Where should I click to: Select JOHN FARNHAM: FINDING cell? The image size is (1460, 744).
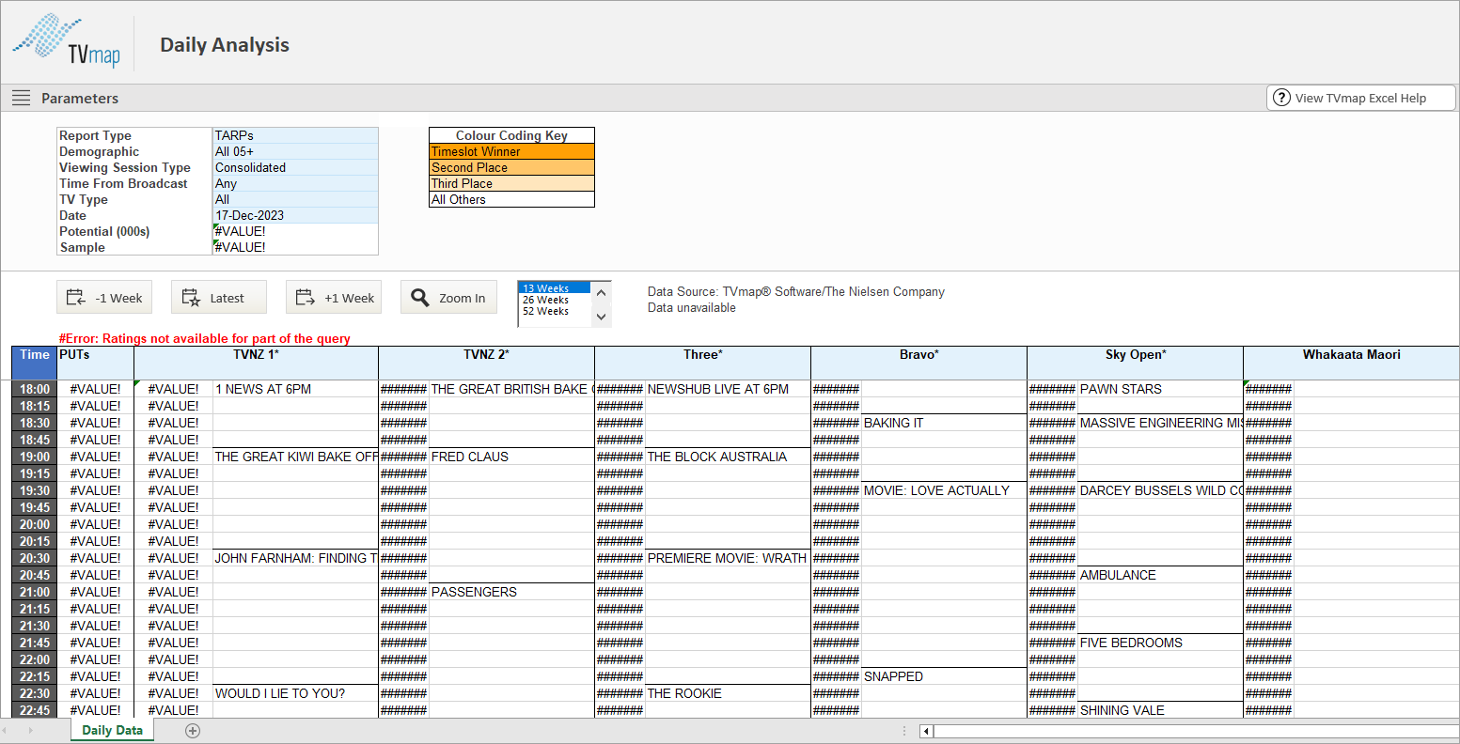(295, 558)
